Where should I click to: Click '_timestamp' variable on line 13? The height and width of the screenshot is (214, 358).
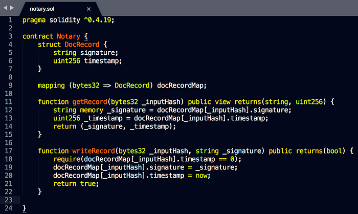pyautogui.click(x=103, y=118)
